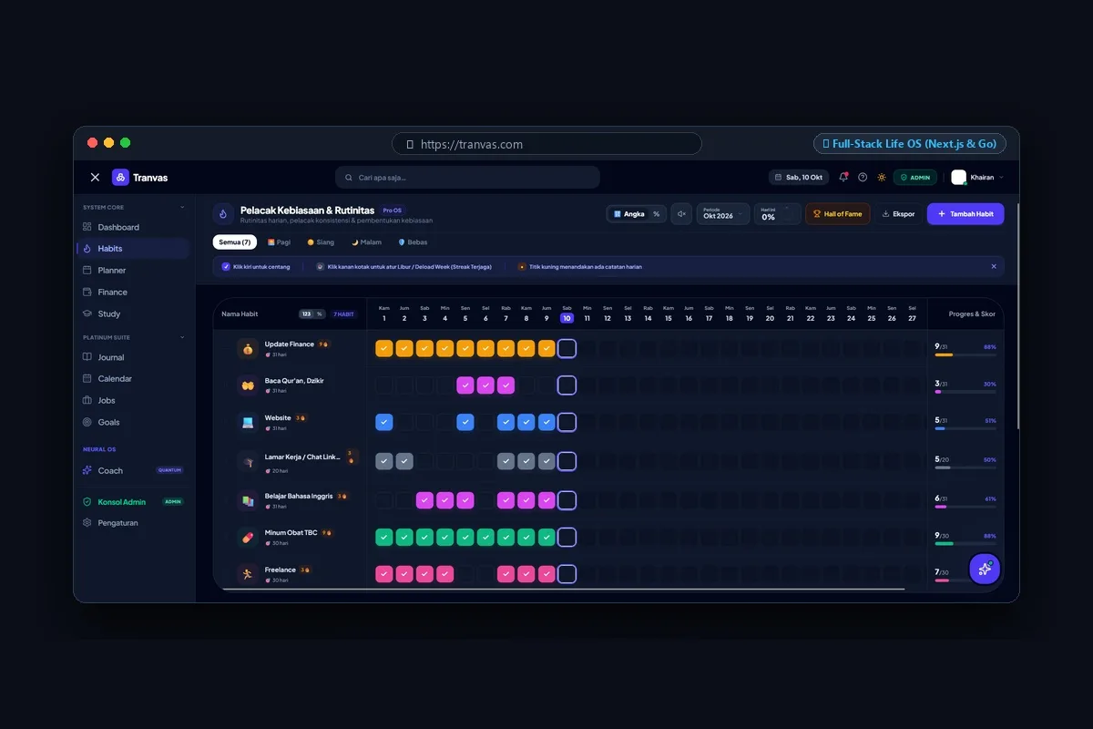Open the floating AI assistant button
The image size is (1093, 729).
(985, 569)
